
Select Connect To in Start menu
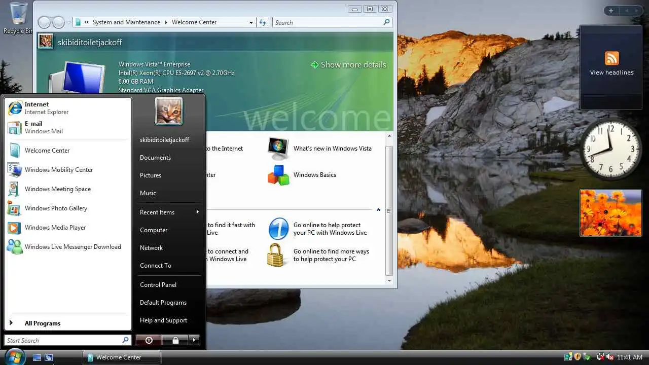click(169, 266)
